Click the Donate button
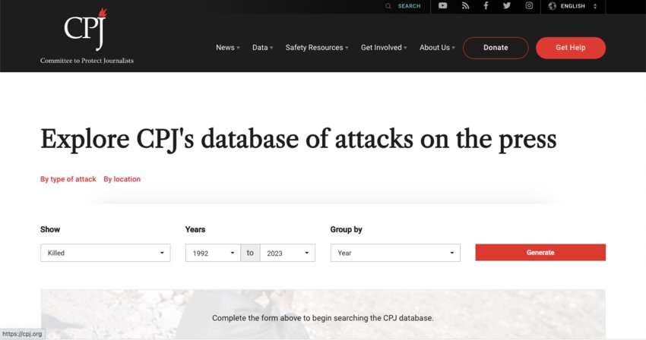The height and width of the screenshot is (340, 646). tap(496, 48)
